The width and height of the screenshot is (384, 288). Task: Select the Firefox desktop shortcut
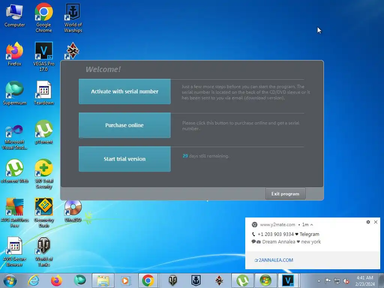tap(15, 54)
